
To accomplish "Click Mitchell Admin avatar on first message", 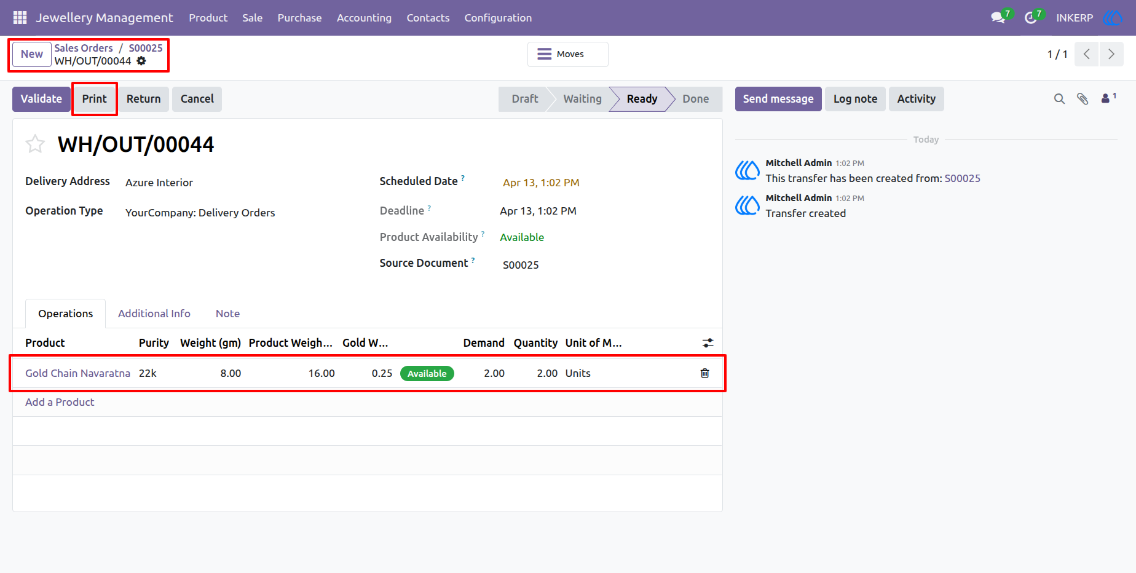I will coord(747,170).
